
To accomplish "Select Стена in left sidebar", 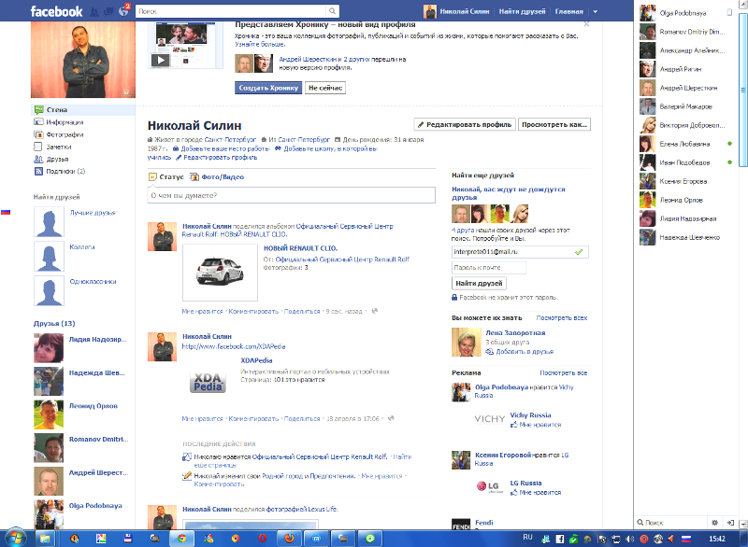I will [83, 110].
